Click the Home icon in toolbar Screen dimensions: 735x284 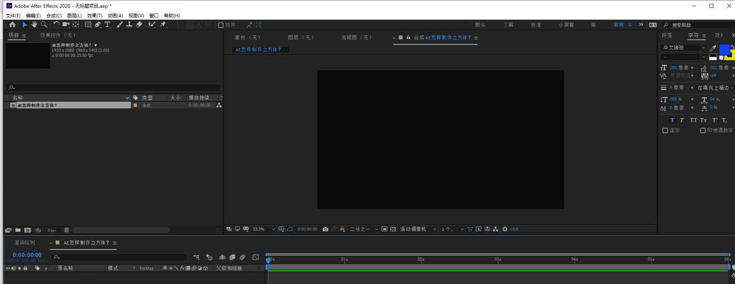click(x=12, y=25)
